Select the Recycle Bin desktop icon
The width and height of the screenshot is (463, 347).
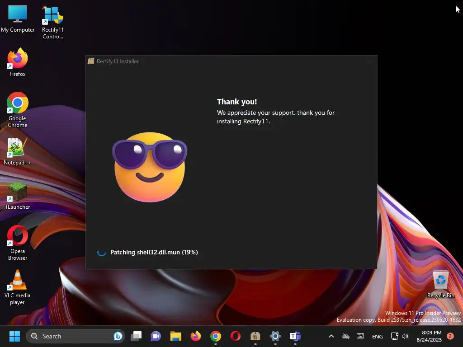point(440,285)
